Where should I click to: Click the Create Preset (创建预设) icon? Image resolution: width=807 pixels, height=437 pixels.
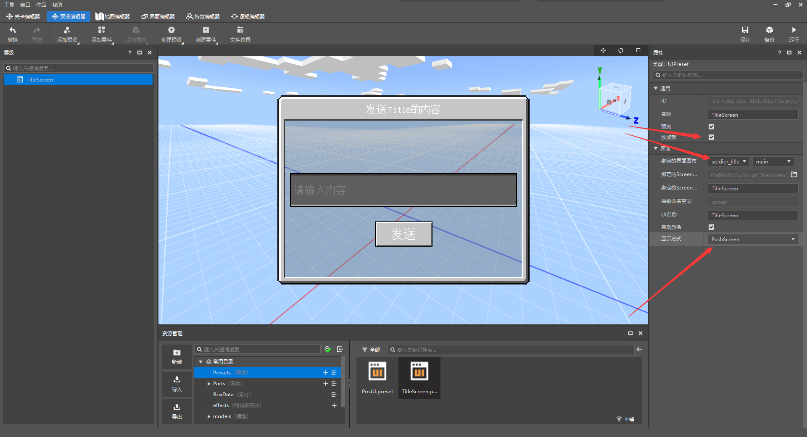coord(171,30)
